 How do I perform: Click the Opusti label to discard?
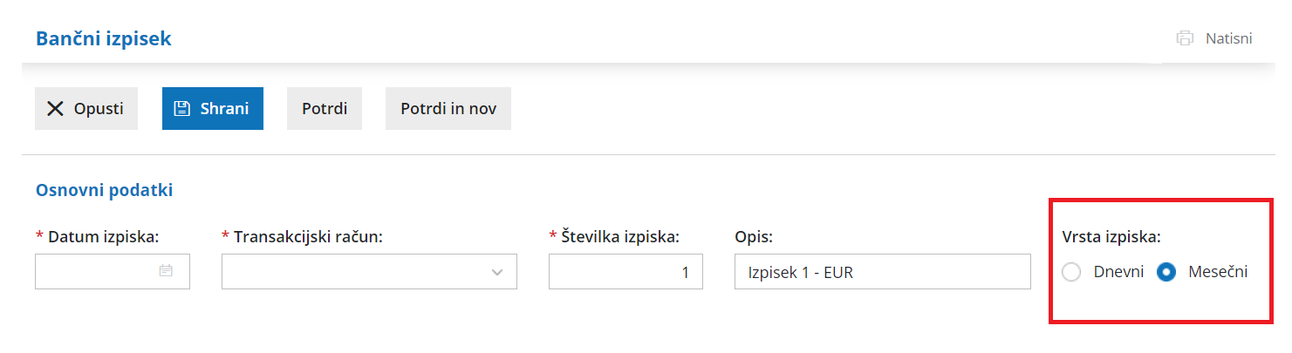pyautogui.click(x=98, y=109)
